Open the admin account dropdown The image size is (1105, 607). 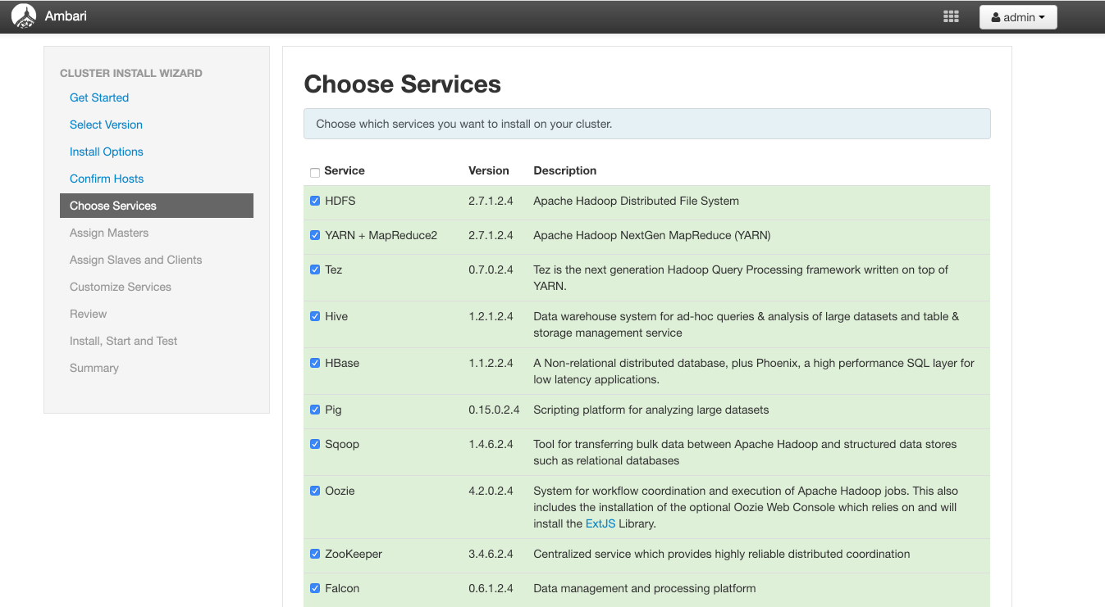[1018, 16]
